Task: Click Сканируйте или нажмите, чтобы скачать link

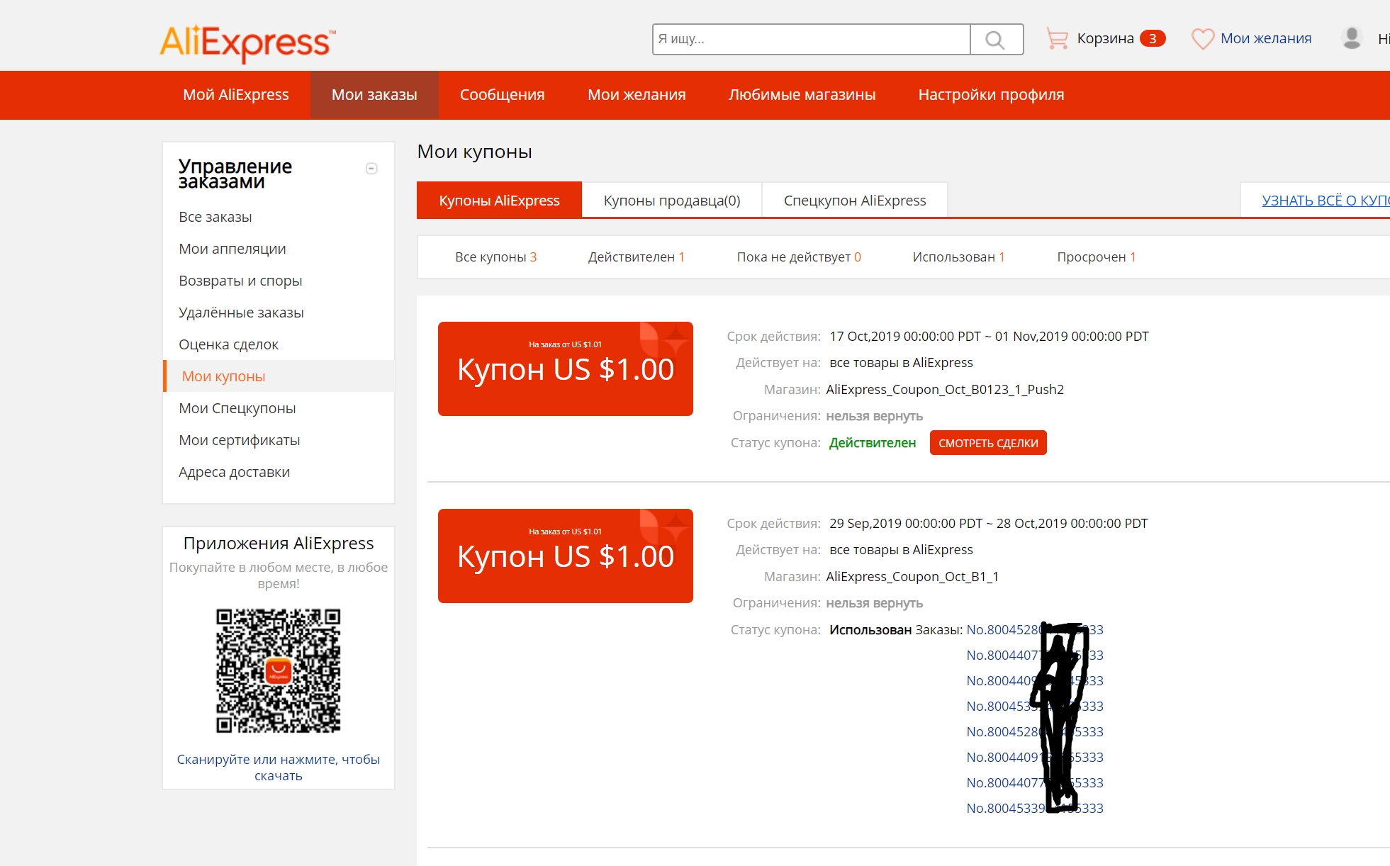Action: (279, 767)
